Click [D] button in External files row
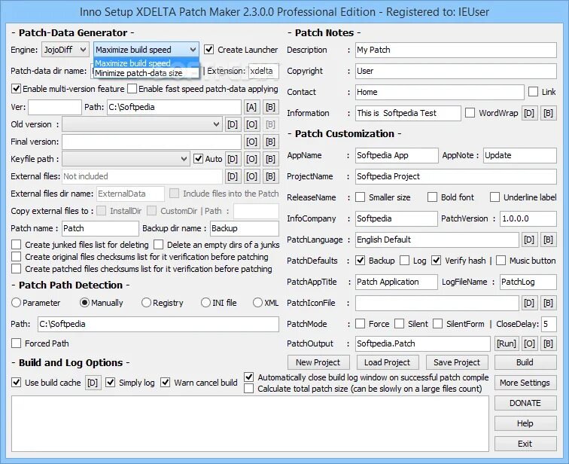 (x=233, y=176)
